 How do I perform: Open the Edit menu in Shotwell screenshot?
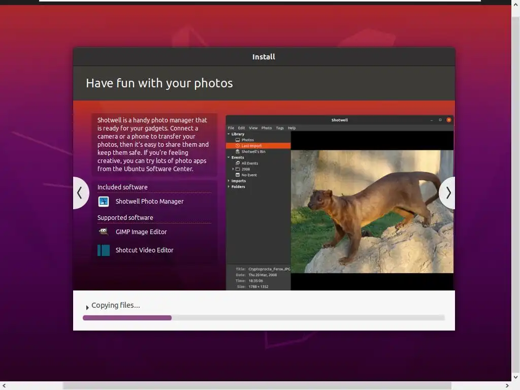(x=241, y=128)
